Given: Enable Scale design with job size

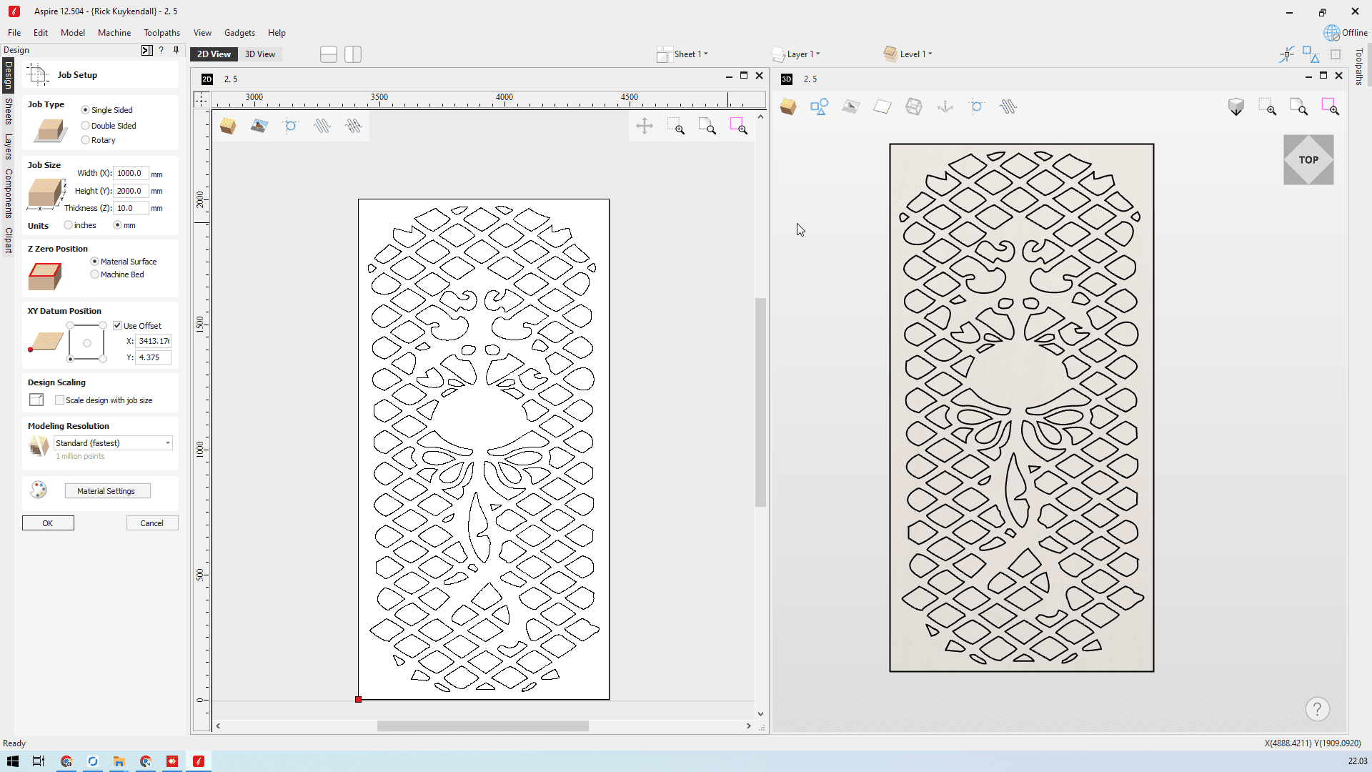Looking at the screenshot, I should (x=60, y=400).
